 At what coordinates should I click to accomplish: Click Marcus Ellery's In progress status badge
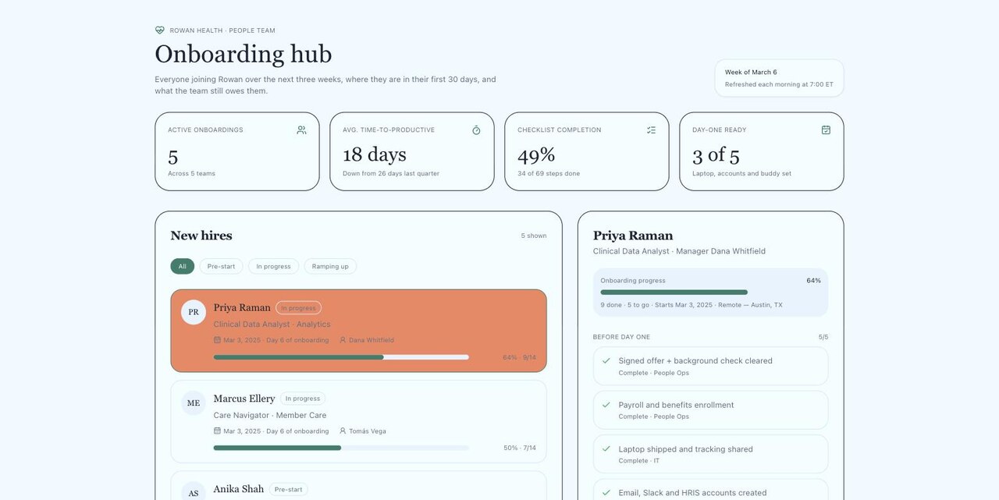coord(302,399)
